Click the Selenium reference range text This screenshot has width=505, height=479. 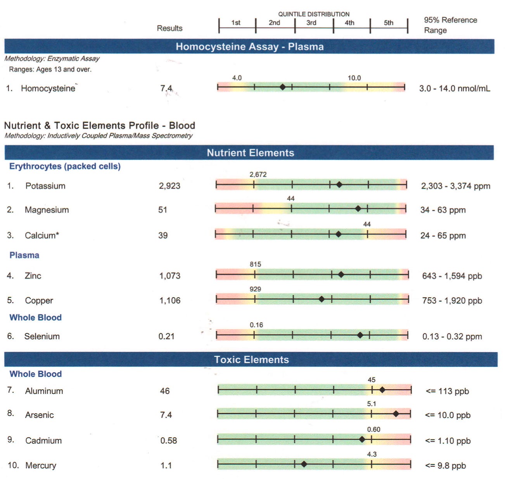tap(452, 336)
